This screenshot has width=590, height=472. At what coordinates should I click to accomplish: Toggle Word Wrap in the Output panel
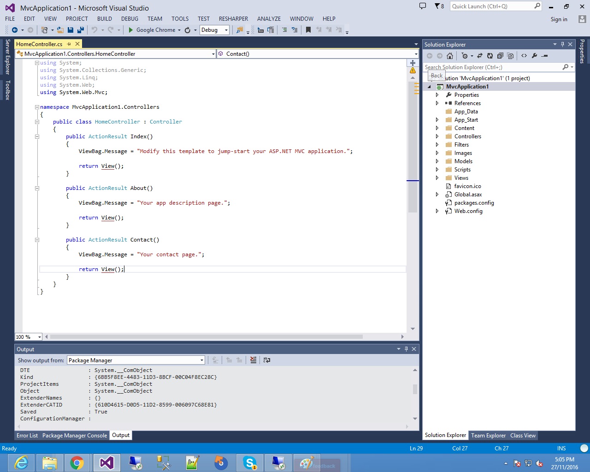coord(267,360)
